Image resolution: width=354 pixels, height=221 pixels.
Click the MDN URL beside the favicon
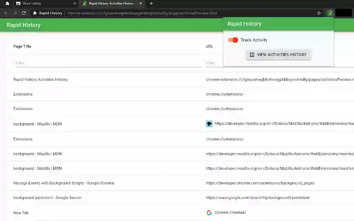coord(284,124)
